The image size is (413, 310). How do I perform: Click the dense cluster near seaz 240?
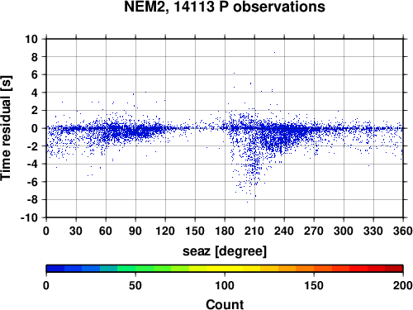point(283,132)
